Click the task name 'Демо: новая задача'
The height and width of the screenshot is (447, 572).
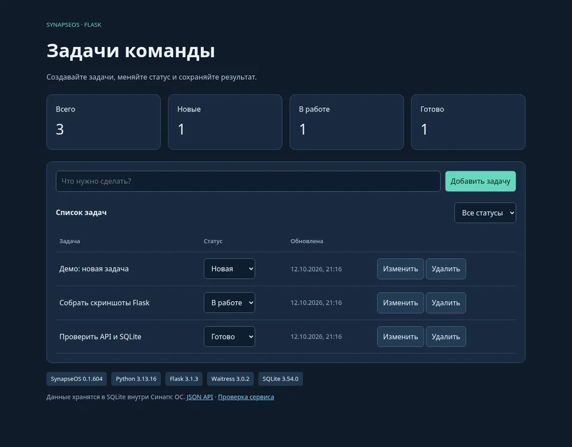pos(94,269)
